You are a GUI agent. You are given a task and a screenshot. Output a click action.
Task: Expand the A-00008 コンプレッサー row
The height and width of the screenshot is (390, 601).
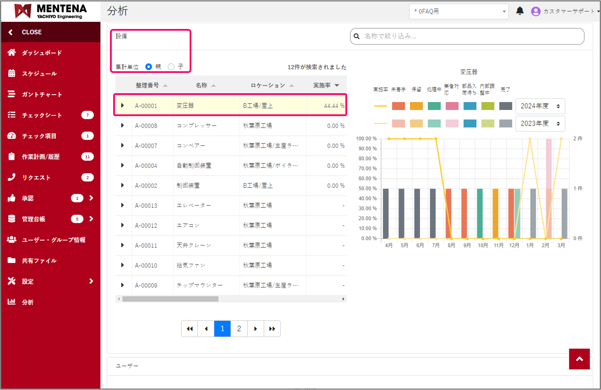pyautogui.click(x=122, y=125)
